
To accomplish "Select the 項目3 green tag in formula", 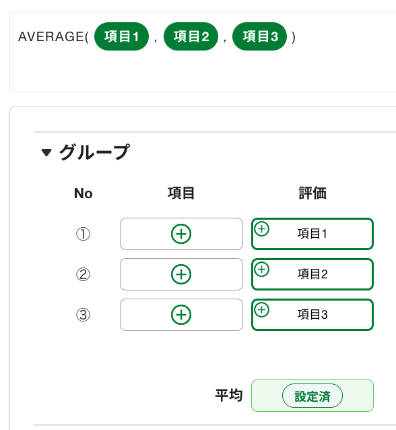I will tap(259, 36).
